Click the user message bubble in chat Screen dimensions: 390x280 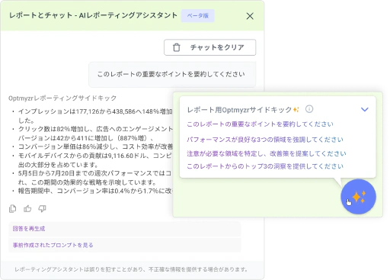(172, 74)
